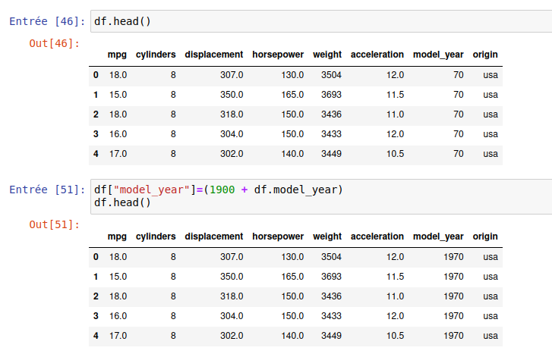
Task: Click row index 4 in the Out[46] table
Action: tap(96, 154)
